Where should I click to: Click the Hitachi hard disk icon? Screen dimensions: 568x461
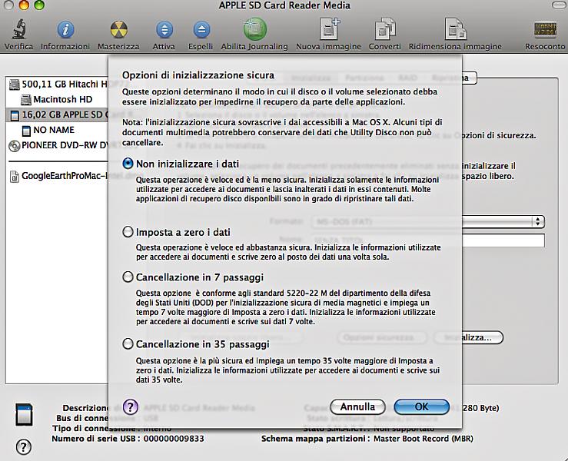point(14,85)
